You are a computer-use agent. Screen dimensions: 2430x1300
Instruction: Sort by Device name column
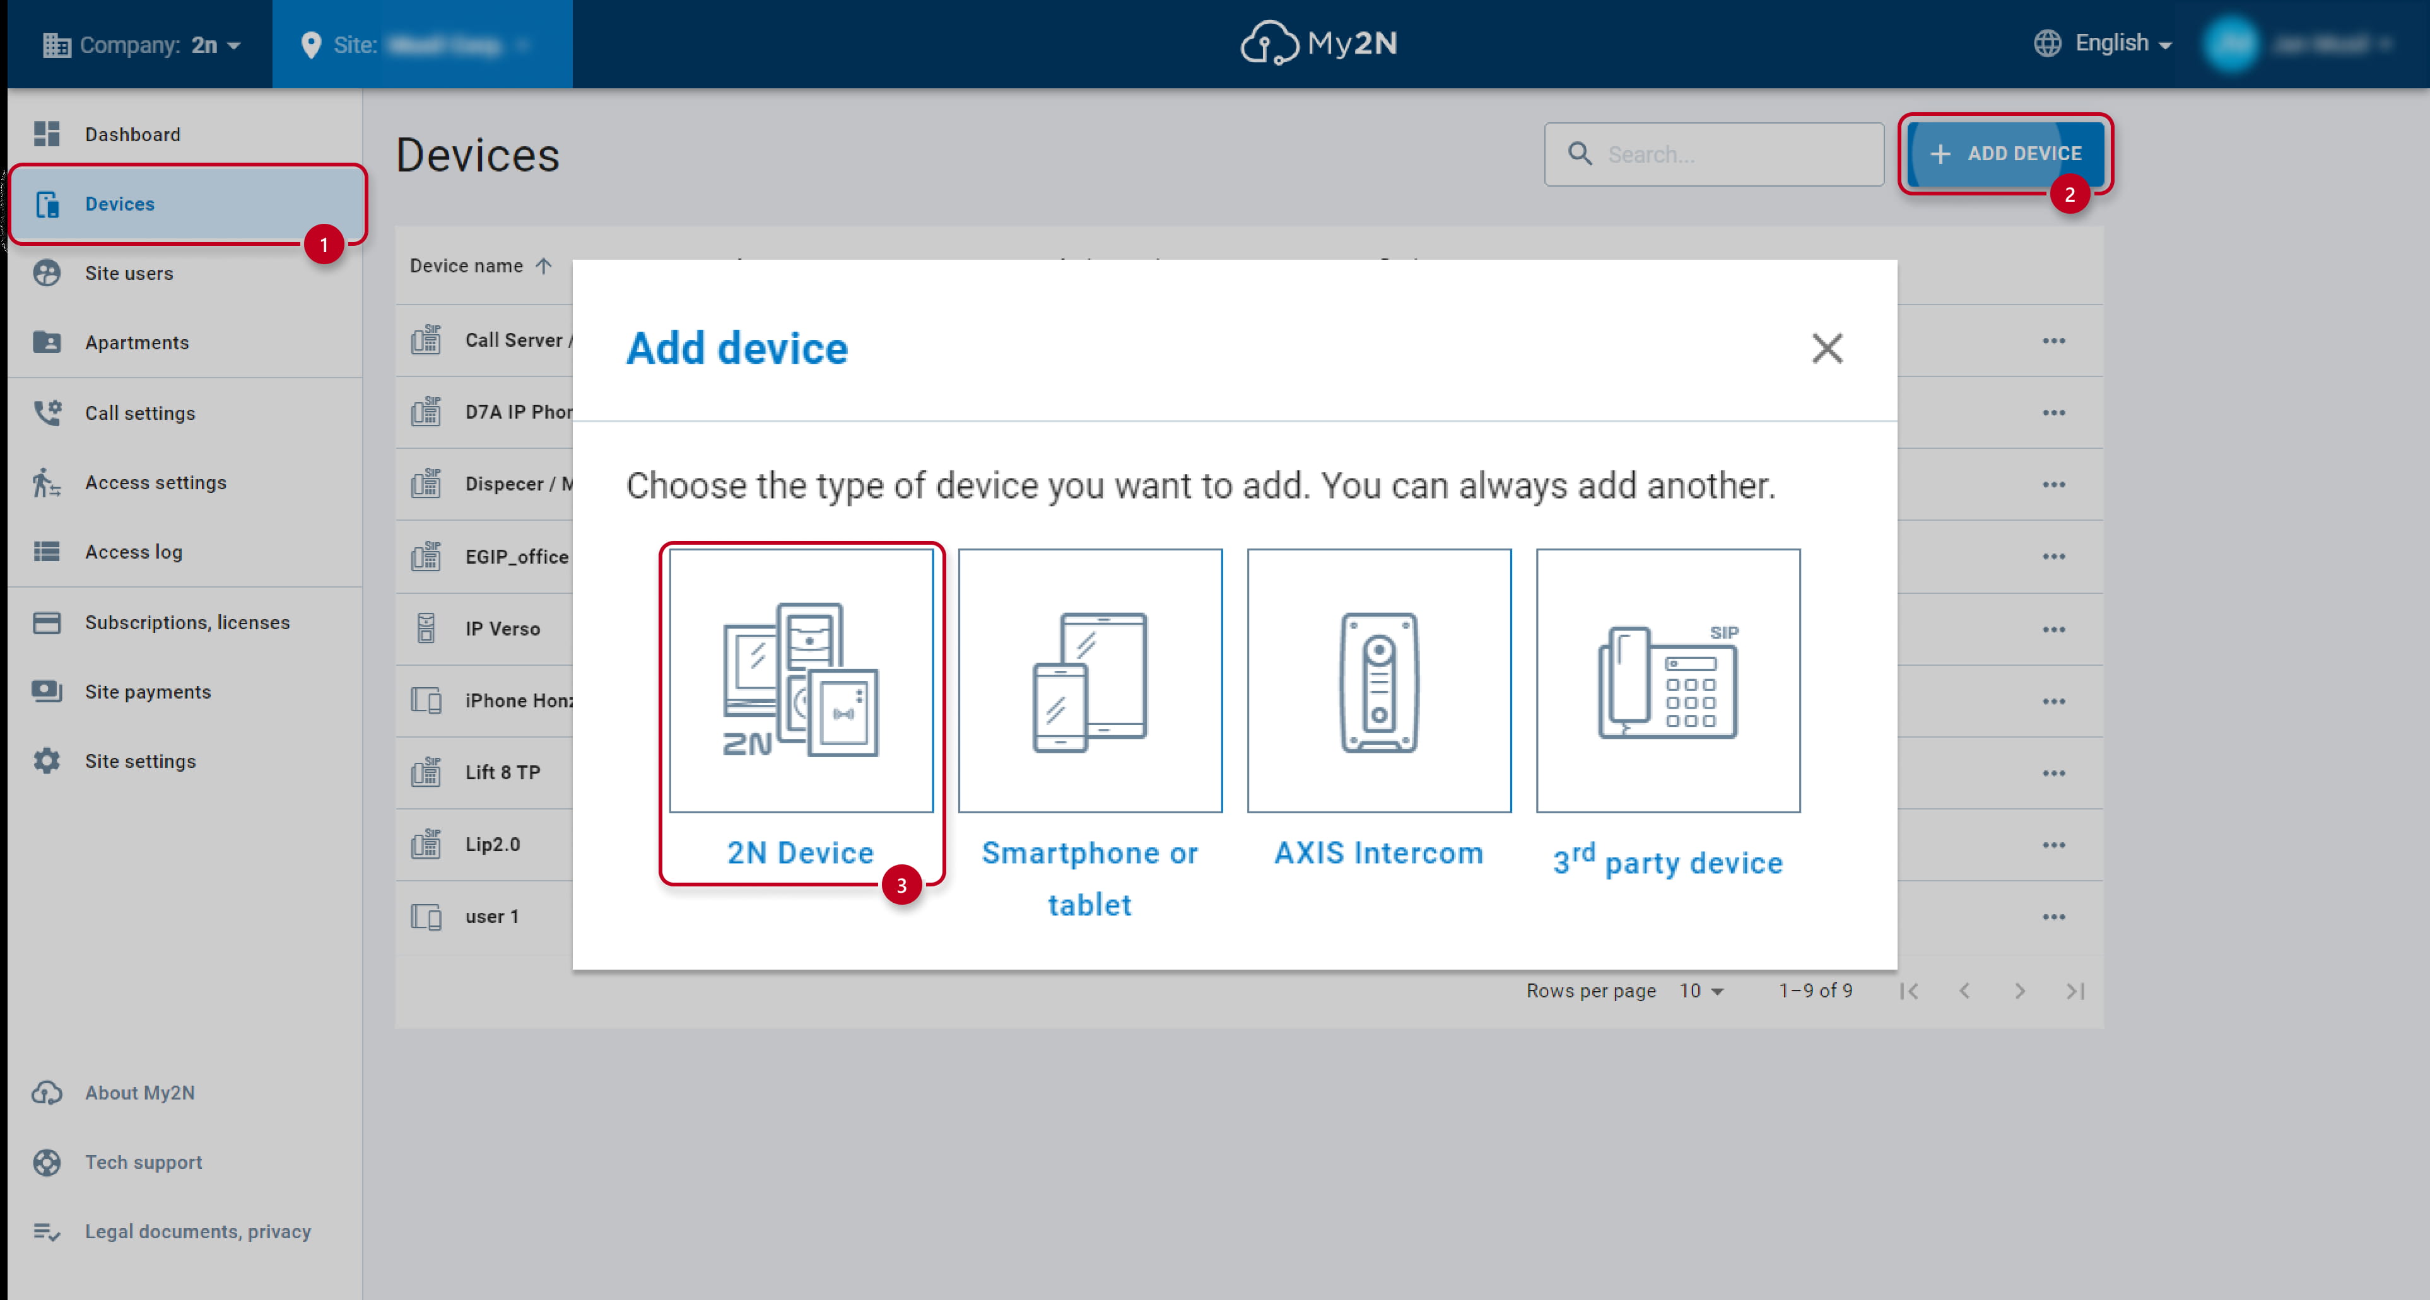point(480,266)
